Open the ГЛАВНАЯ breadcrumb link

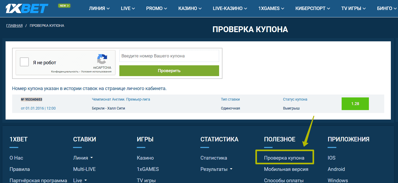[14, 25]
